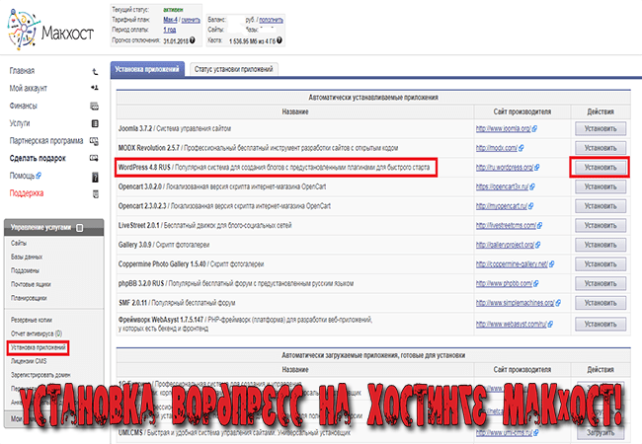
Task: Click the Сделать подарок icon
Action: [94, 158]
